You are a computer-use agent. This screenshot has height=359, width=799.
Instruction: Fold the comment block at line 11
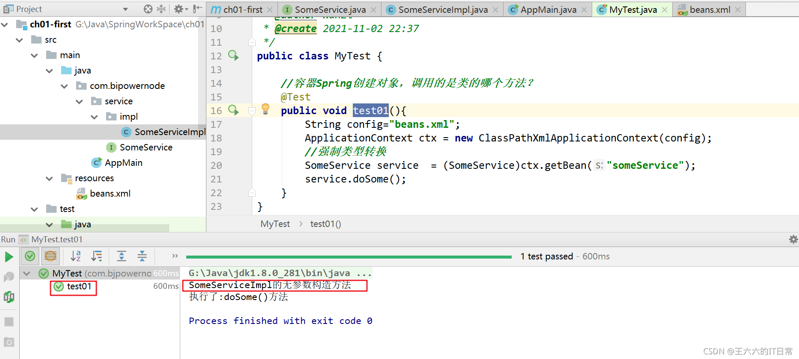[x=252, y=42]
